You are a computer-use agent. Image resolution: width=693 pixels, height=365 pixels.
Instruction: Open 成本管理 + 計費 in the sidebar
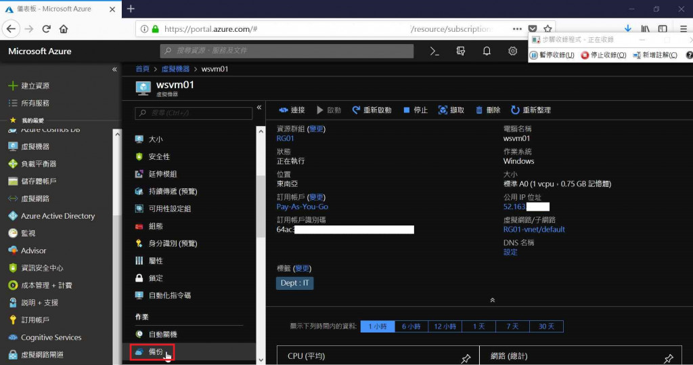coord(41,285)
